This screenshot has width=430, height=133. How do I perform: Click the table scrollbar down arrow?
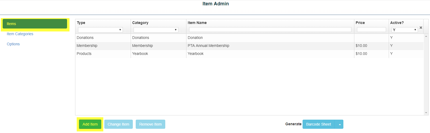pos(426,113)
